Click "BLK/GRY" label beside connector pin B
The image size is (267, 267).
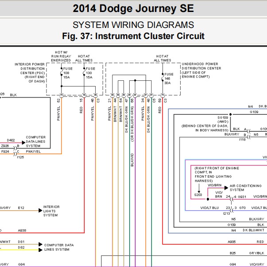pos(232,134)
